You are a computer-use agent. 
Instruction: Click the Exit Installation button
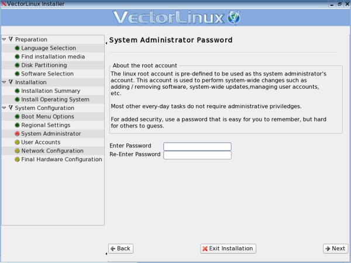click(x=228, y=248)
